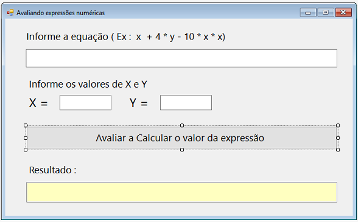Maximize the Avaliando expressões numéricas window
358x222 pixels.
point(326,13)
